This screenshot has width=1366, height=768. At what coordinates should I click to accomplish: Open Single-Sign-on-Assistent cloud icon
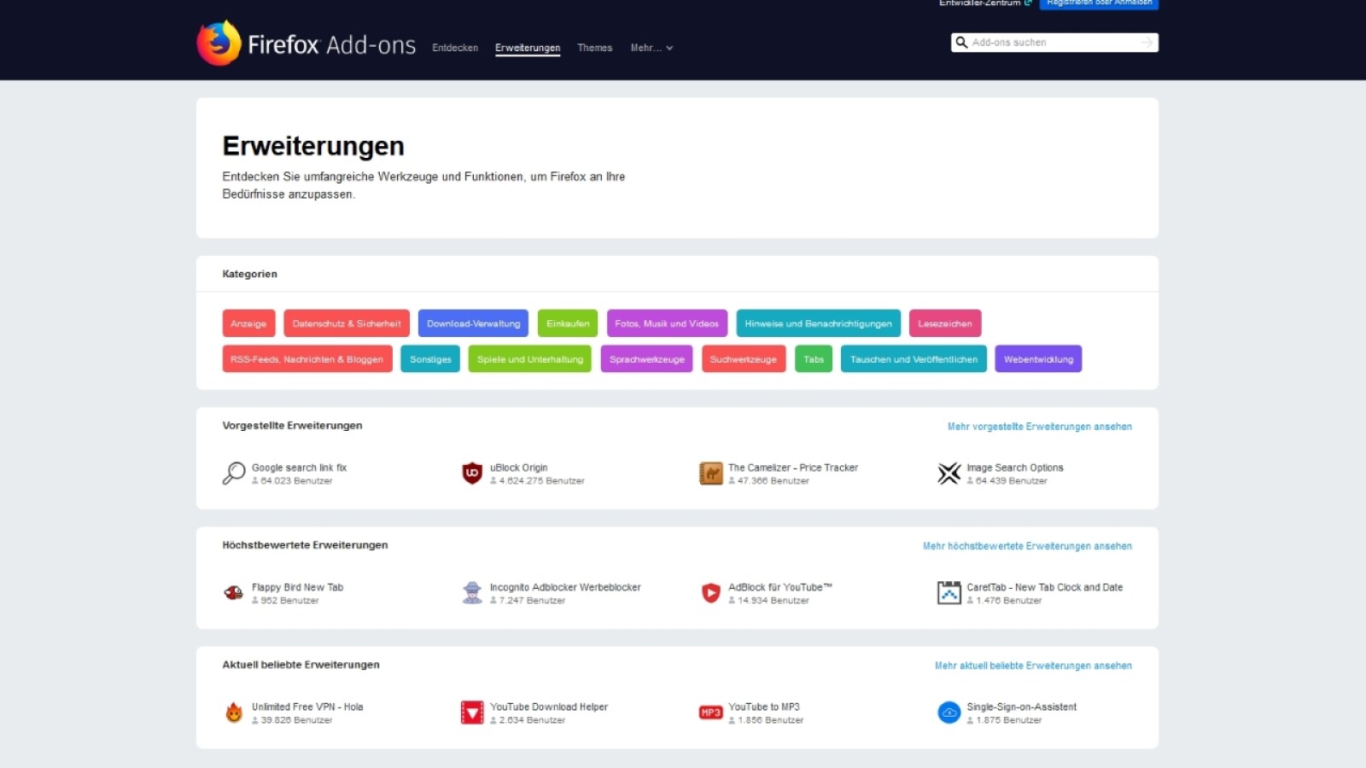[949, 712]
